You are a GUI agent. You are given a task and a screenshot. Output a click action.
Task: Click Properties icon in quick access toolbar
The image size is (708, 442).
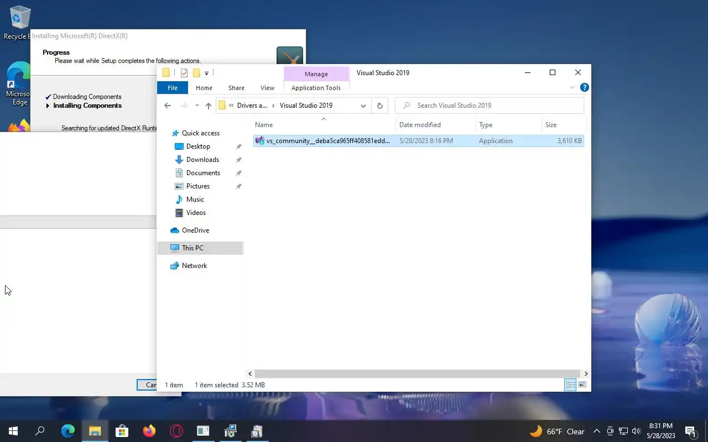point(184,73)
